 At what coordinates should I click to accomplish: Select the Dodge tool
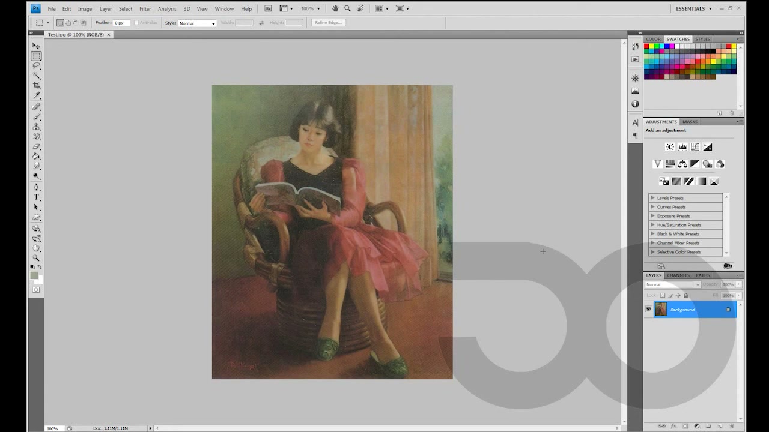36,176
